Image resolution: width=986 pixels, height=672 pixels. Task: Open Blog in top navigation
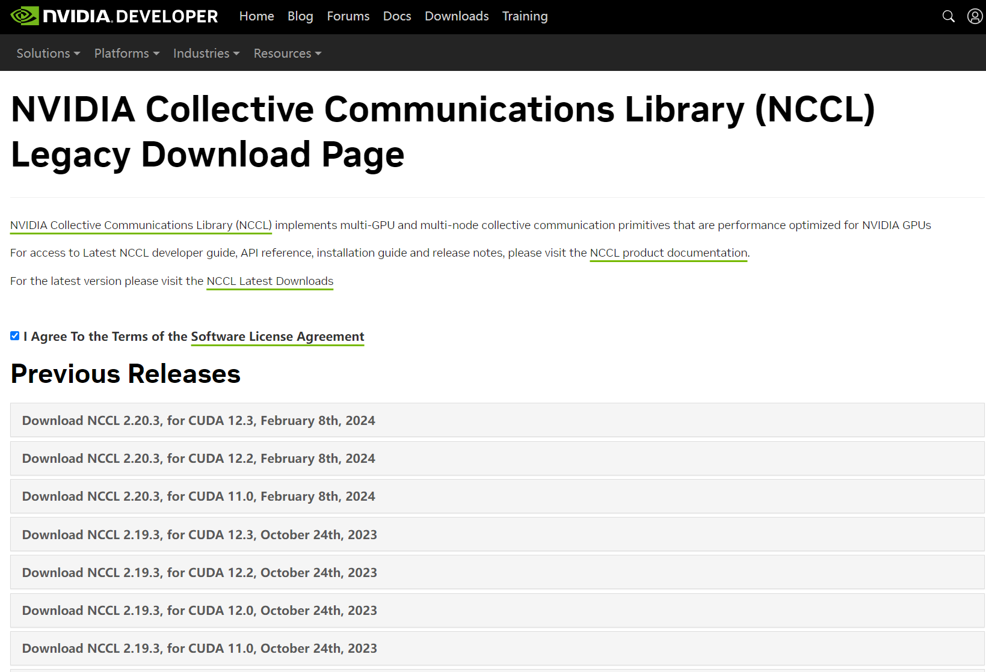tap(300, 16)
